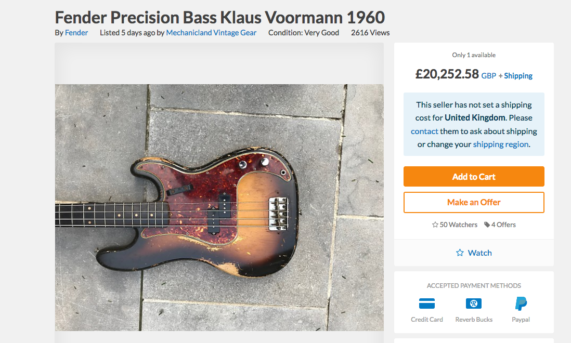Screen dimensions: 571x343
Task: Watch this listing using the star Watch button
Action: (474, 253)
